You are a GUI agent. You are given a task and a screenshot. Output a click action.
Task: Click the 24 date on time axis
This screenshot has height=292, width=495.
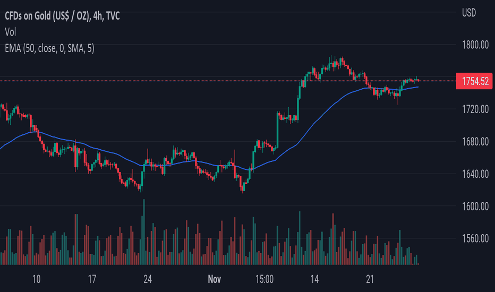click(148, 279)
